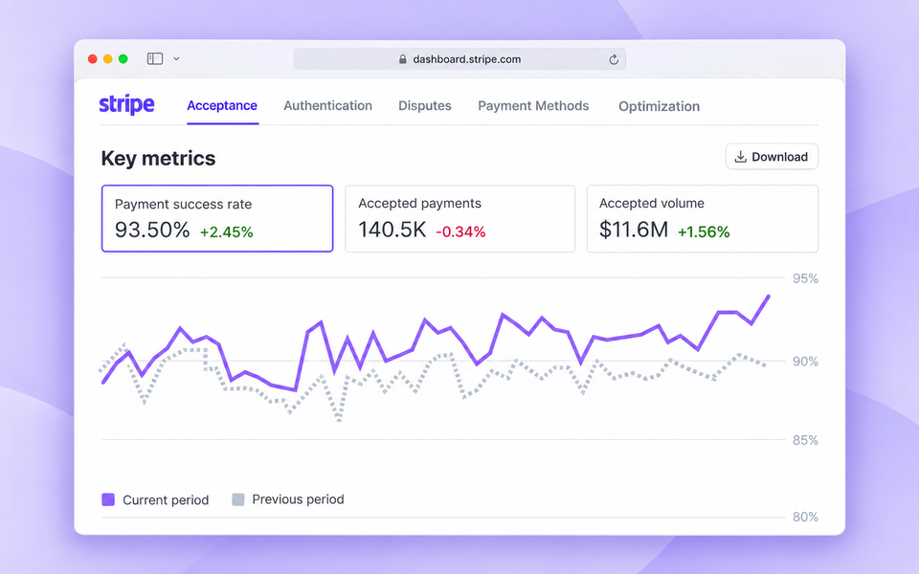Select the Accepted payments card
This screenshot has width=919, height=574.
(x=460, y=218)
